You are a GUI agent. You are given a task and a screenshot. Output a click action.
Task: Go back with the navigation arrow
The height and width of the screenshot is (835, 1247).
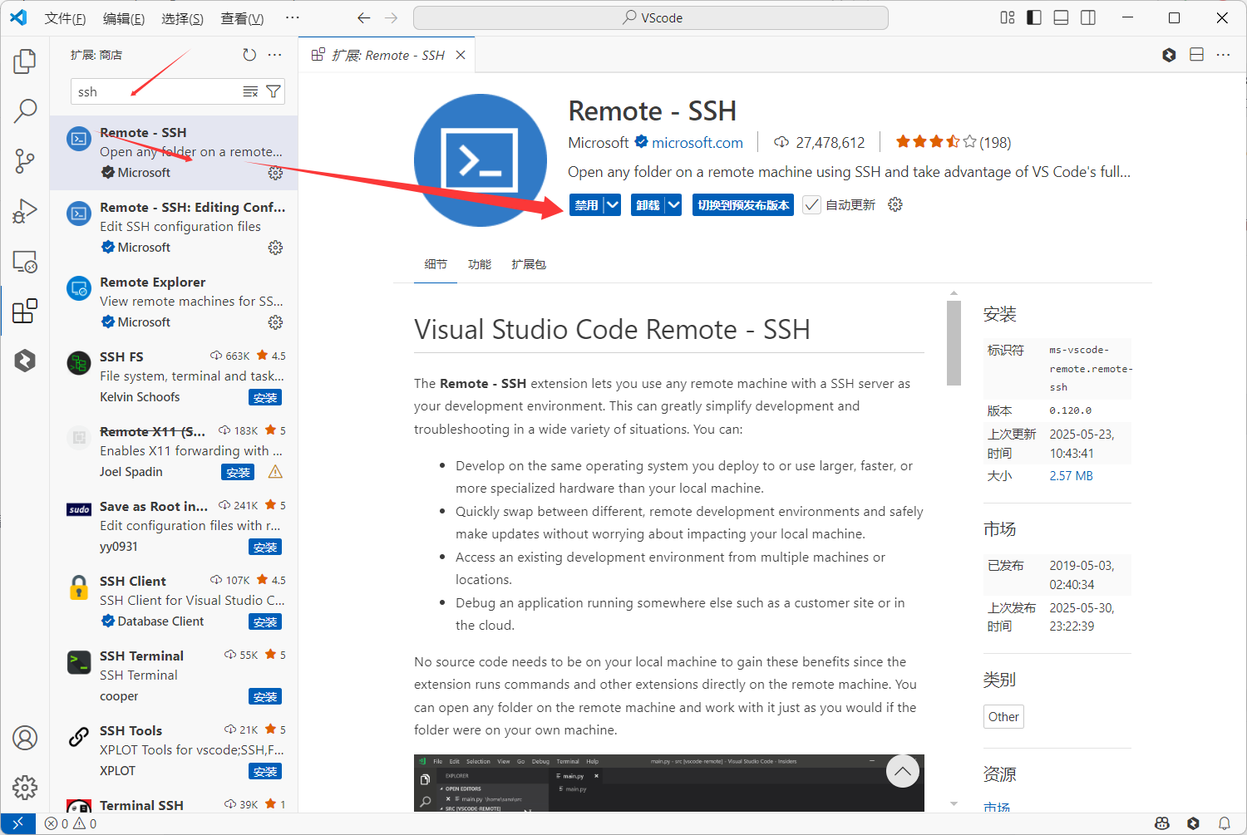click(x=363, y=17)
